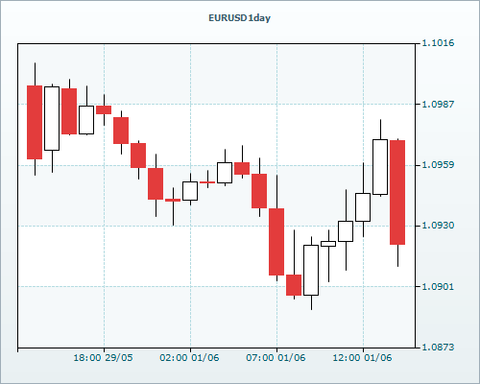The height and width of the screenshot is (384, 480).
Task: Select the 1.1016 price axis label
Action: (438, 43)
